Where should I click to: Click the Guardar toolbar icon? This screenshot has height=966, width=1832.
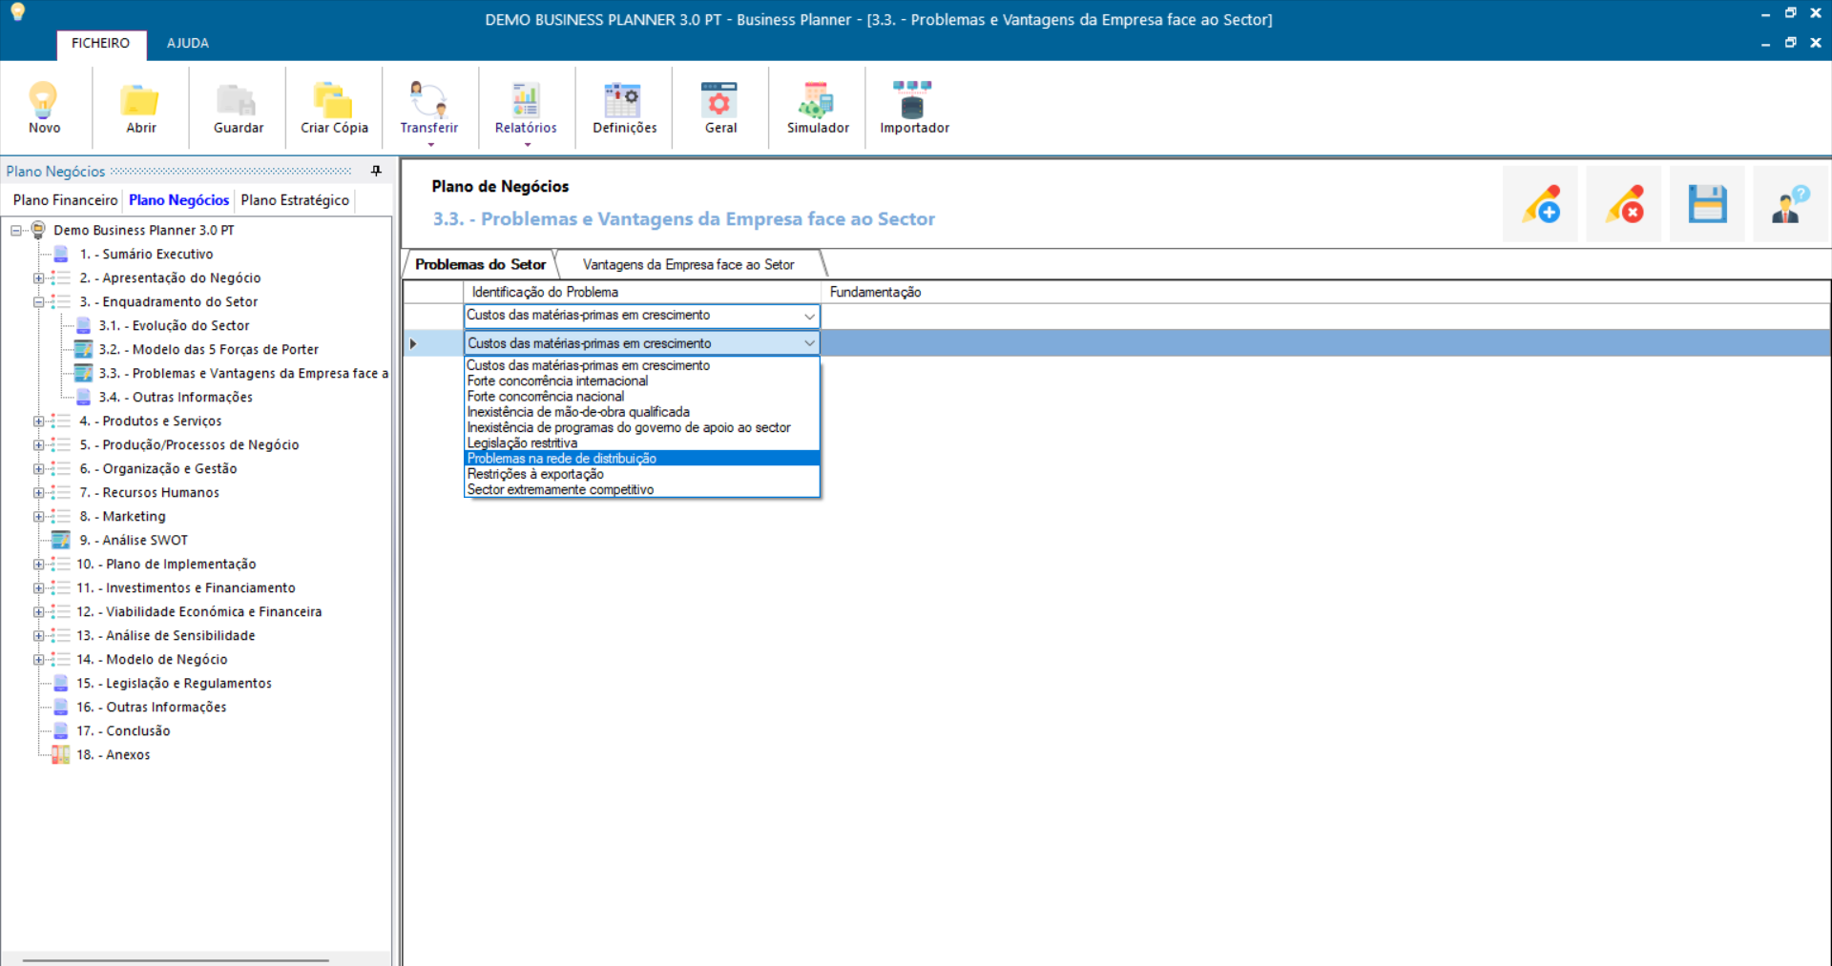coord(238,99)
